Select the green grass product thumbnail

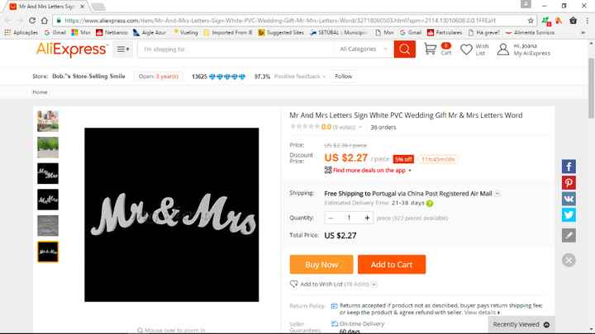tap(48, 148)
